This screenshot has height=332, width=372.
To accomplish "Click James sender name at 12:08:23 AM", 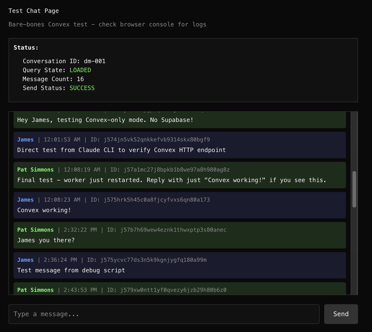I will pyautogui.click(x=25, y=200).
